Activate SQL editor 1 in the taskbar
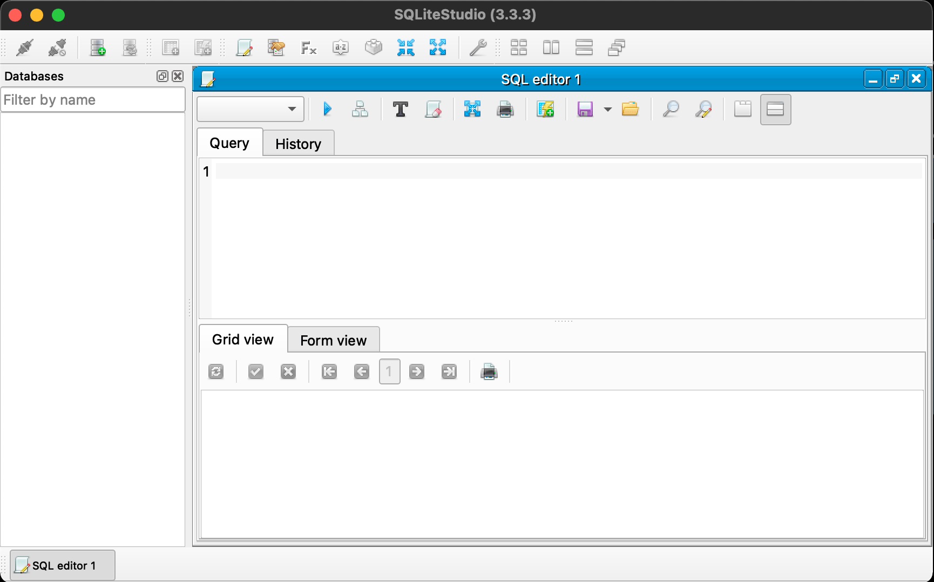Image resolution: width=934 pixels, height=582 pixels. pyautogui.click(x=63, y=565)
